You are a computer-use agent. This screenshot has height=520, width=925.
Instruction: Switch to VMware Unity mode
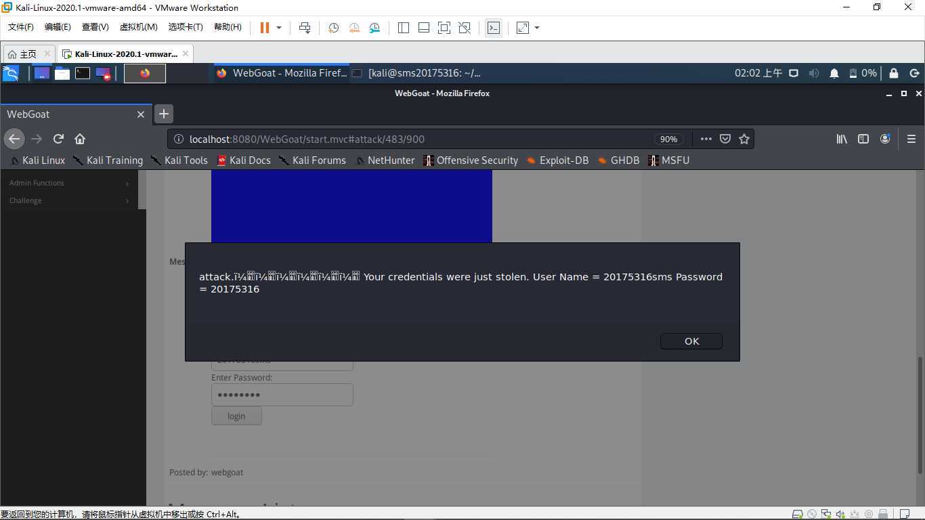click(x=465, y=28)
